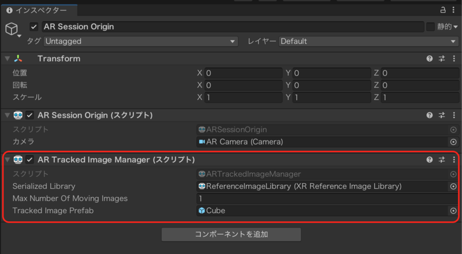The height and width of the screenshot is (254, 462).
Task: Click the 位置 Z value field
Action: 420,73
